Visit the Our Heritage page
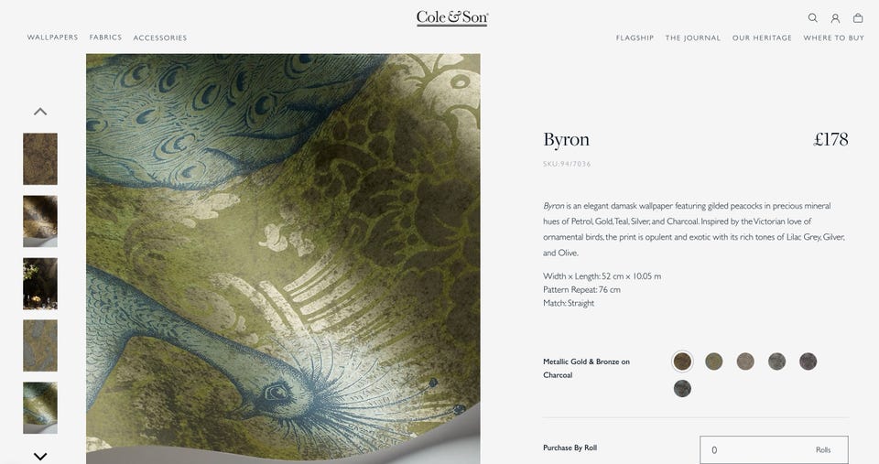 point(762,38)
